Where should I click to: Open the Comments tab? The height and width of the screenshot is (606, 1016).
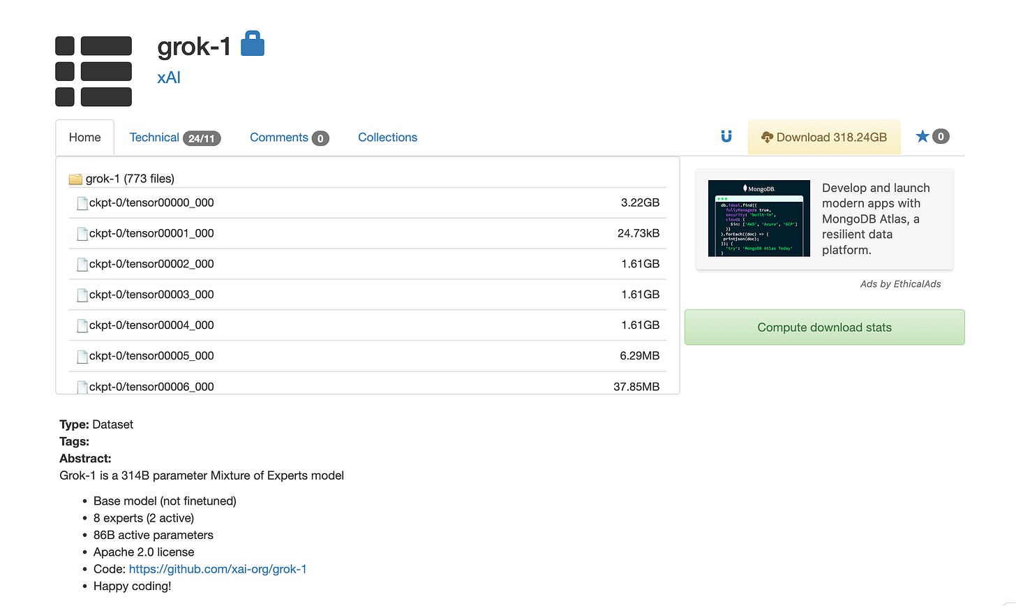point(289,138)
